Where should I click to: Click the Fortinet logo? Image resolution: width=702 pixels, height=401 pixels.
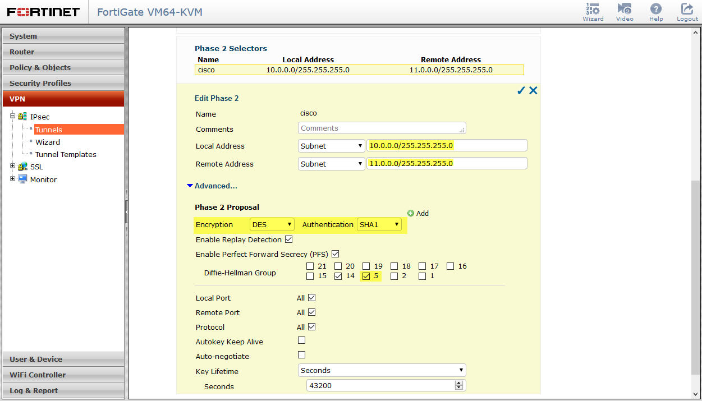point(44,12)
